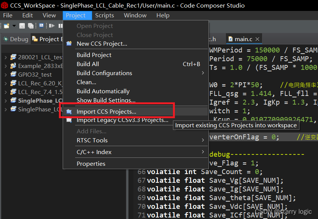Click the Import Legacy CCSv3.3 Projects icon
This screenshot has width=318, height=219.
(x=69, y=120)
